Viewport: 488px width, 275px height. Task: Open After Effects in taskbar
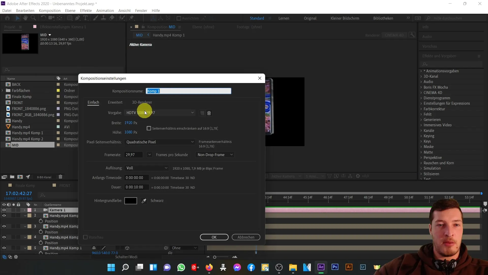coord(321,267)
